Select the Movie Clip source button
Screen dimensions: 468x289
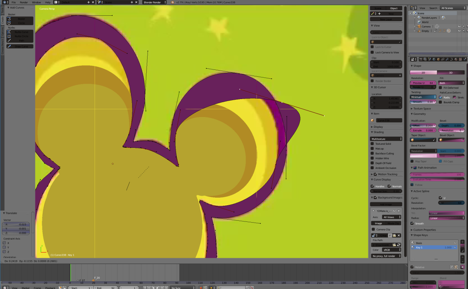(393, 223)
